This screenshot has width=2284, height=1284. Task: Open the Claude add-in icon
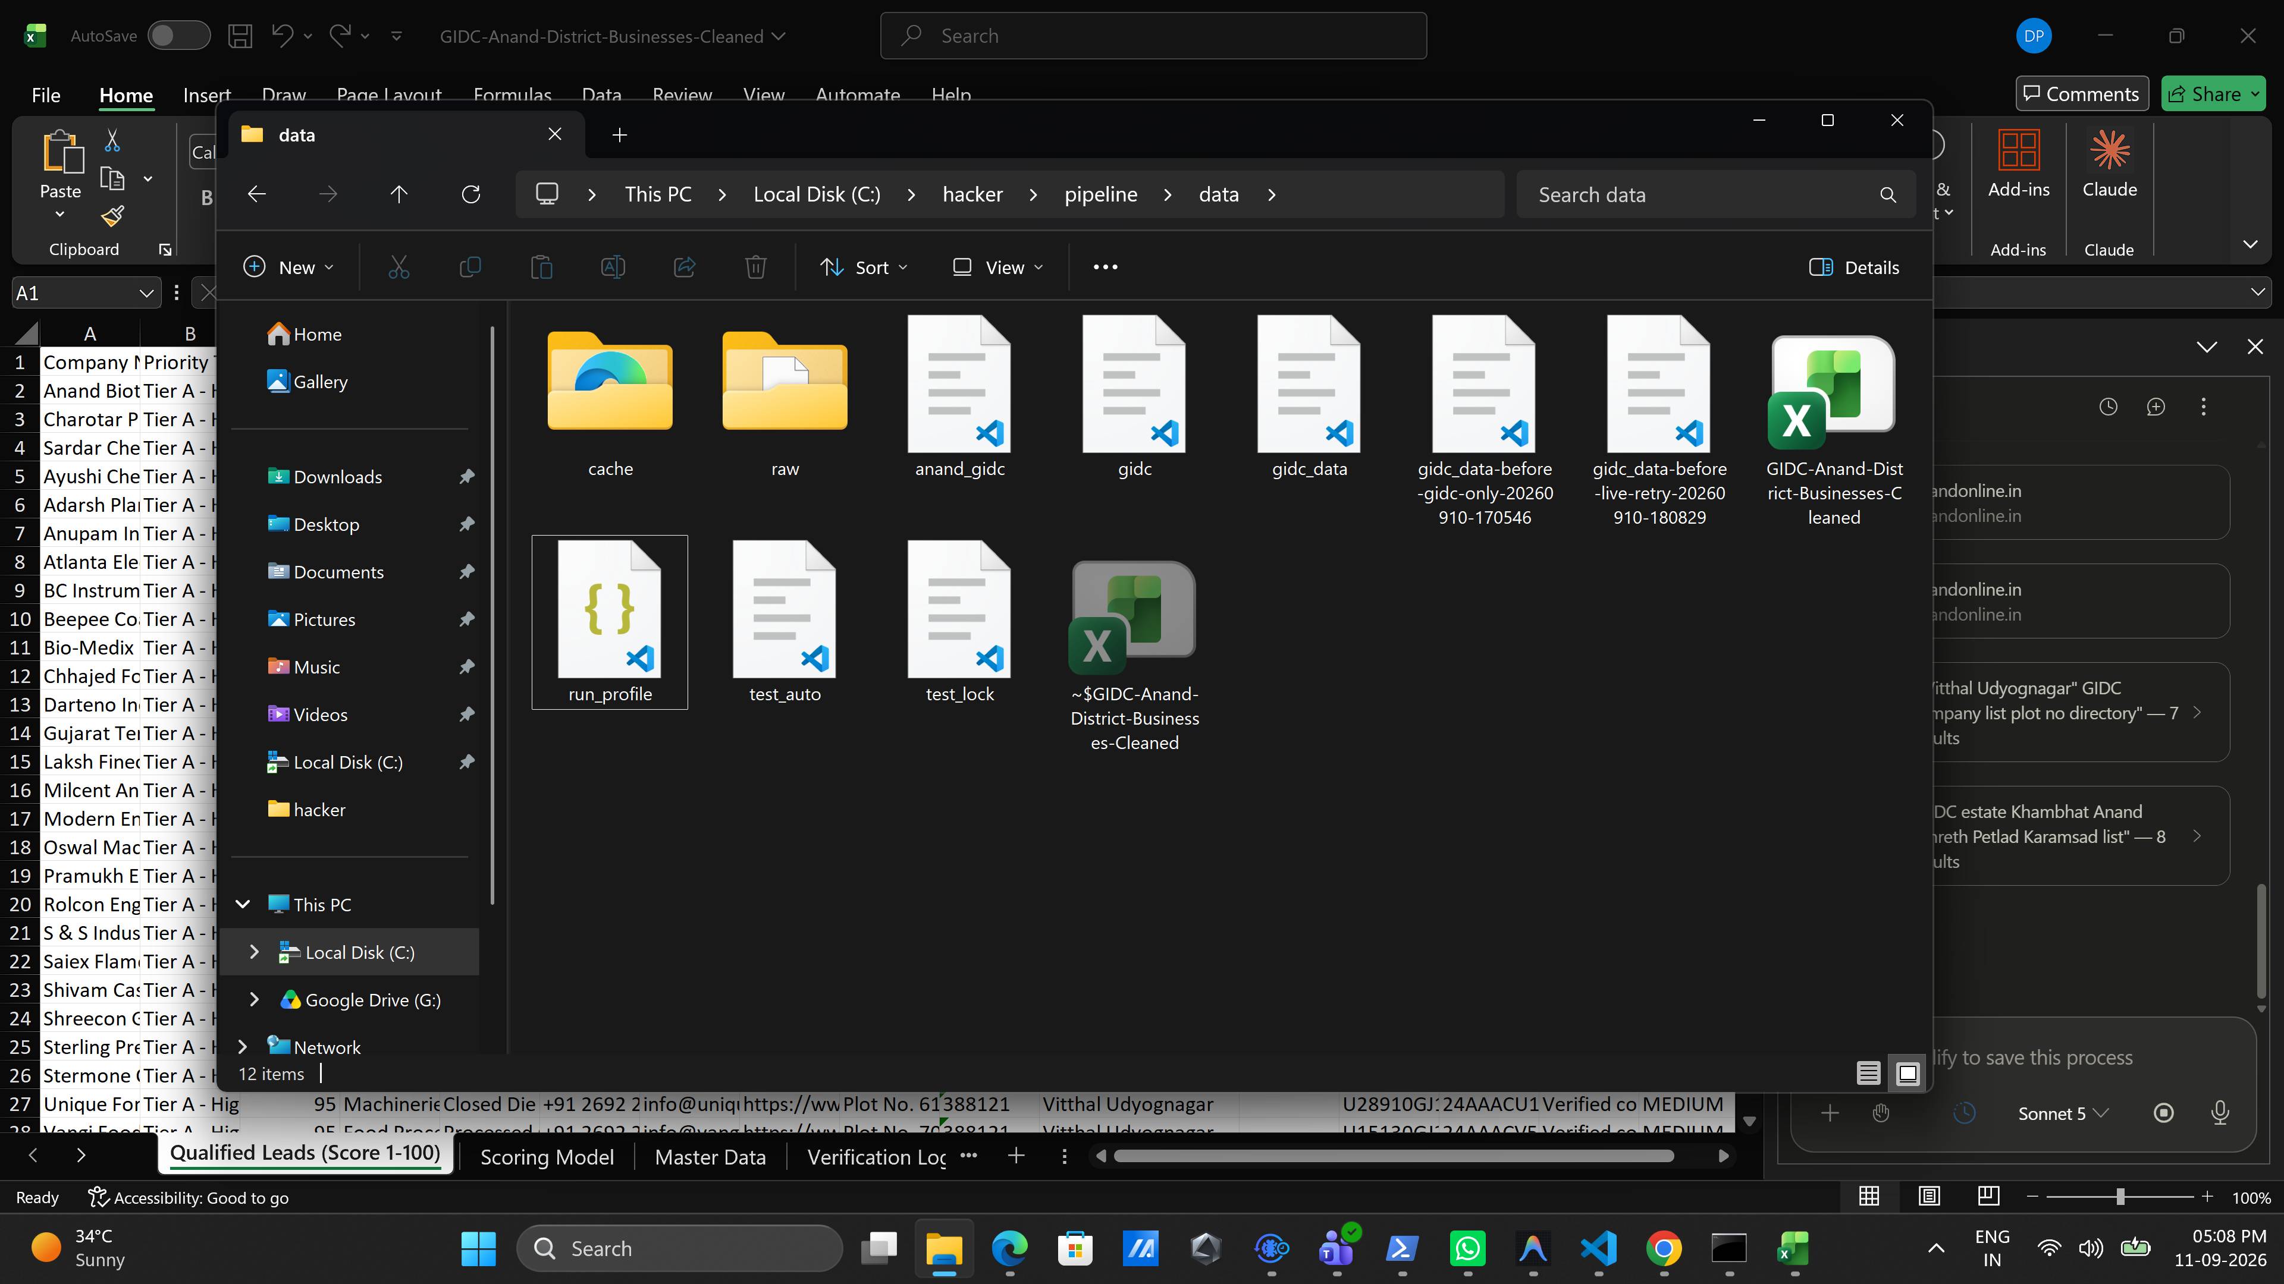pyautogui.click(x=2109, y=165)
